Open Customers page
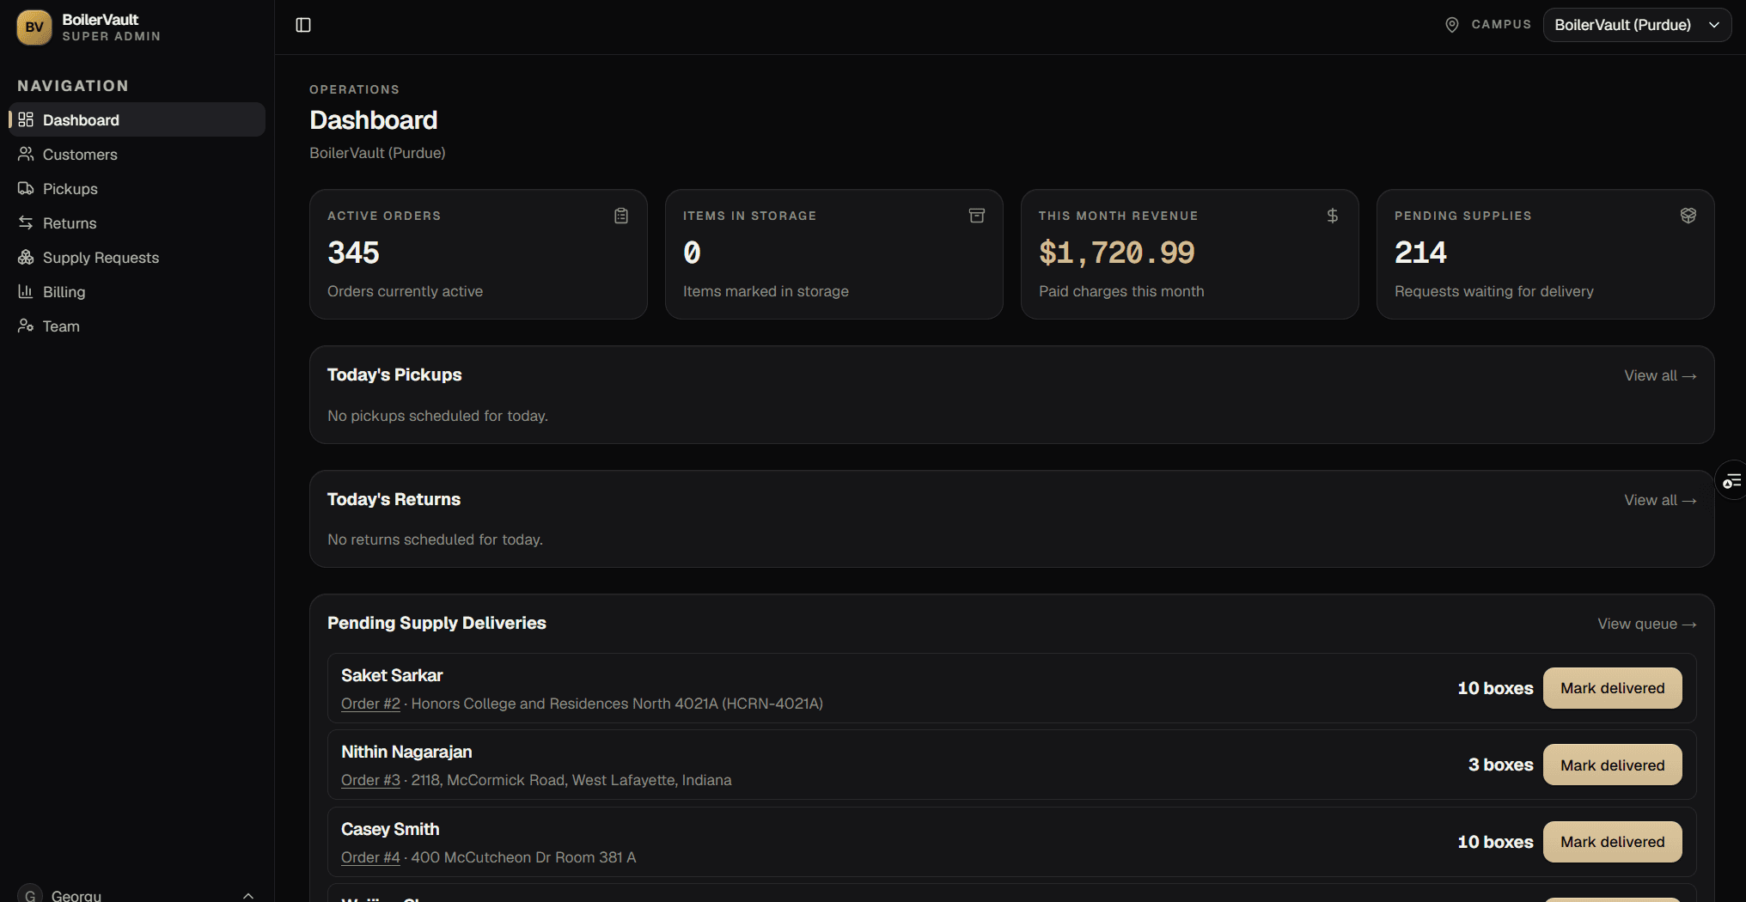The width and height of the screenshot is (1746, 902). pos(137,154)
